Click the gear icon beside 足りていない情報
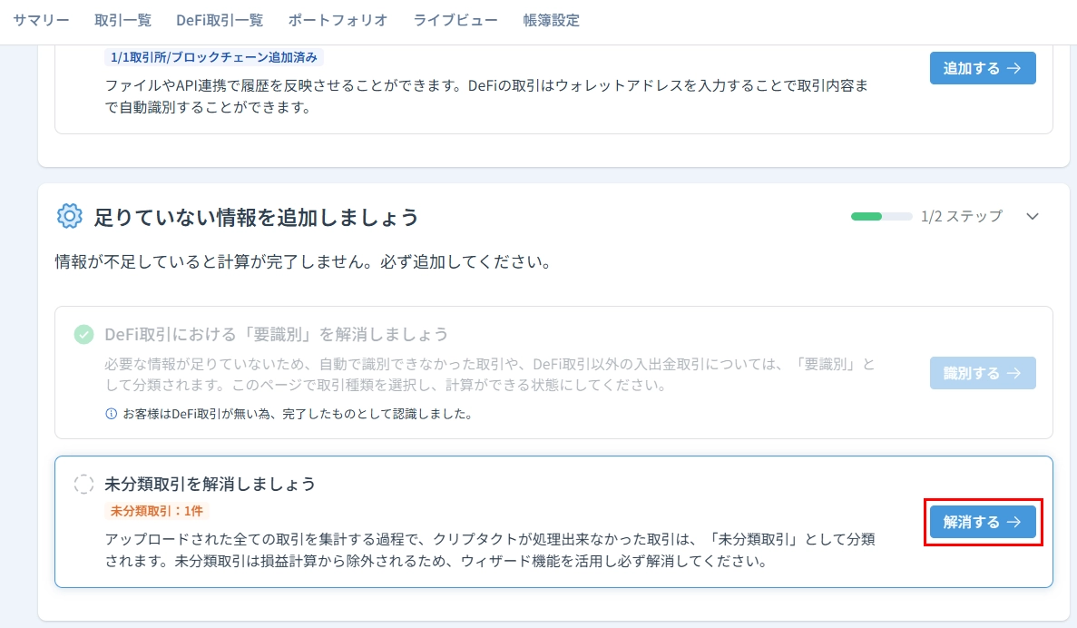 point(69,216)
